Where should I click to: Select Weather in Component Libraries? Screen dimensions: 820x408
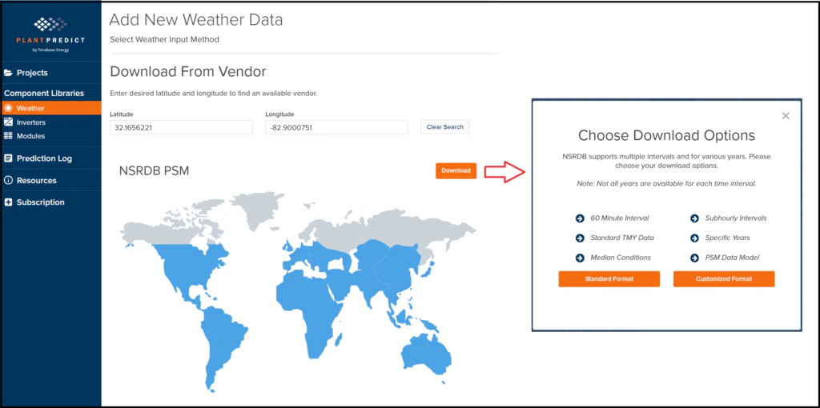point(50,108)
